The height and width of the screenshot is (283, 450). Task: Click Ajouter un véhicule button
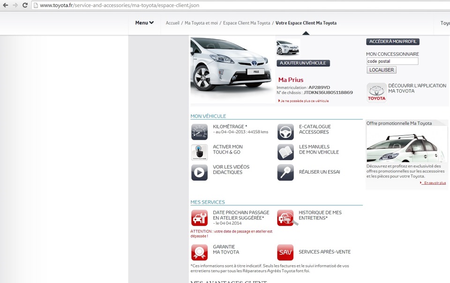coord(303,63)
